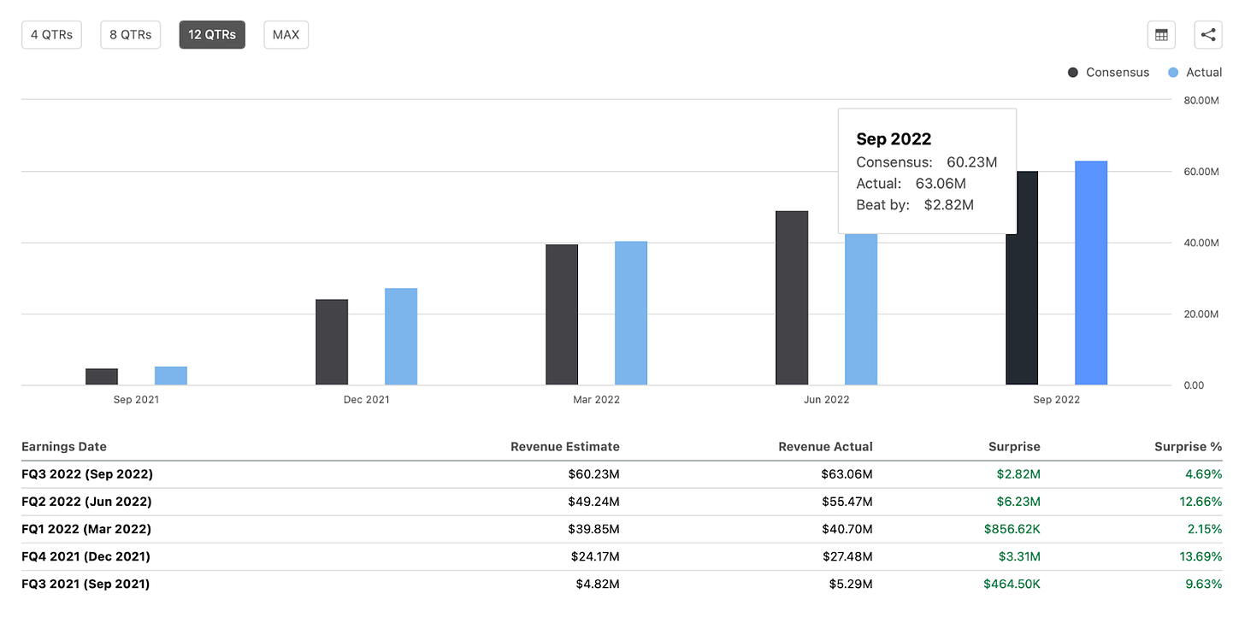Click the $5.29M revenue actual cell
The width and height of the screenshot is (1245, 617).
click(851, 584)
